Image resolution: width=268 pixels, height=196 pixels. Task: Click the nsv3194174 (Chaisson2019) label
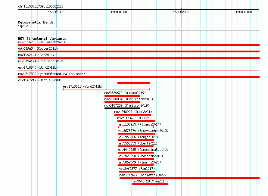point(41,61)
